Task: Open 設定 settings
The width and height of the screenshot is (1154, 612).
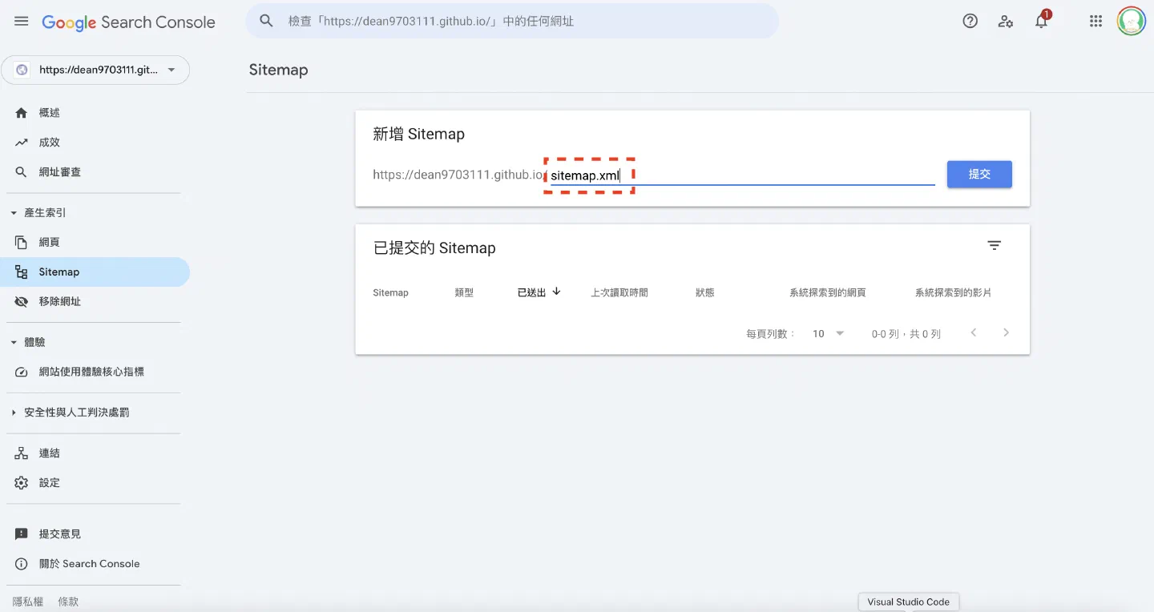Action: point(95,483)
